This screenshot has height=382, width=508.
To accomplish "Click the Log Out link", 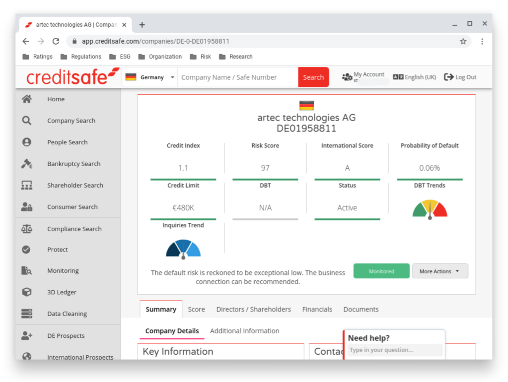I will (460, 77).
